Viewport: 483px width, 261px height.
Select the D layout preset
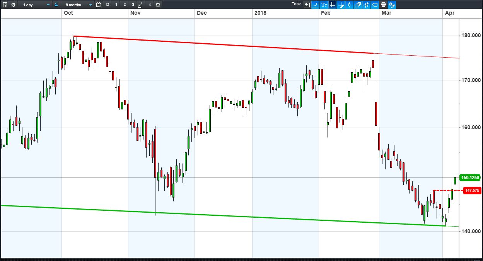[108, 5]
